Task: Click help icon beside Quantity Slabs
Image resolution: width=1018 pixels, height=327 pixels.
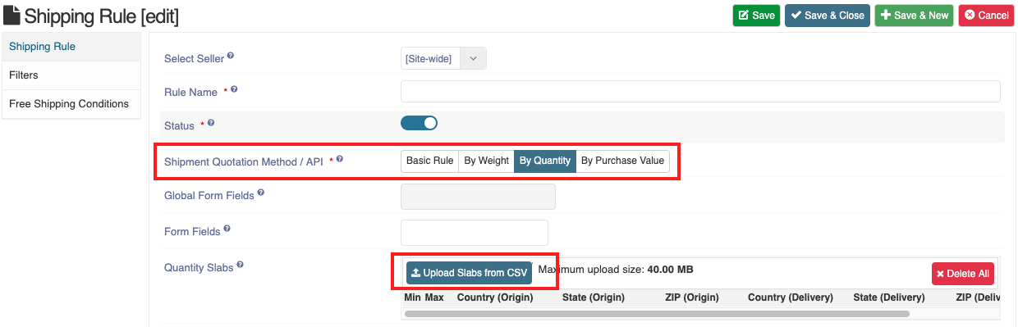Action: pyautogui.click(x=241, y=266)
